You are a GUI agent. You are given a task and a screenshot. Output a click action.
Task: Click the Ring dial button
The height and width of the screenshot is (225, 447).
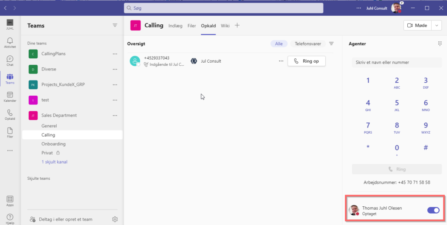tap(397, 169)
